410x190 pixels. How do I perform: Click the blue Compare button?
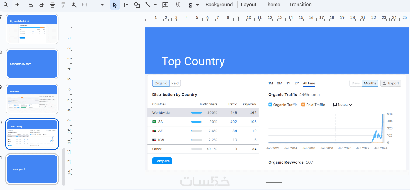pyautogui.click(x=162, y=161)
